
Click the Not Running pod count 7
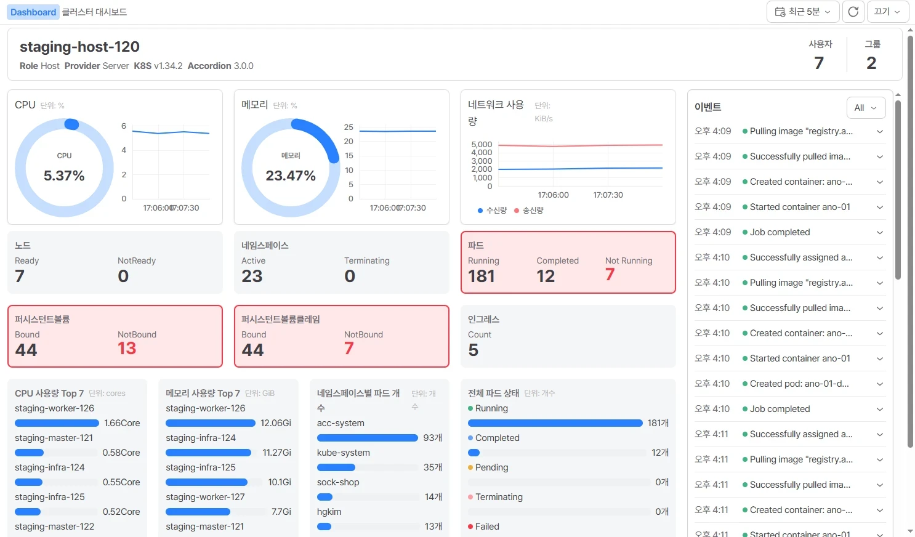click(610, 275)
